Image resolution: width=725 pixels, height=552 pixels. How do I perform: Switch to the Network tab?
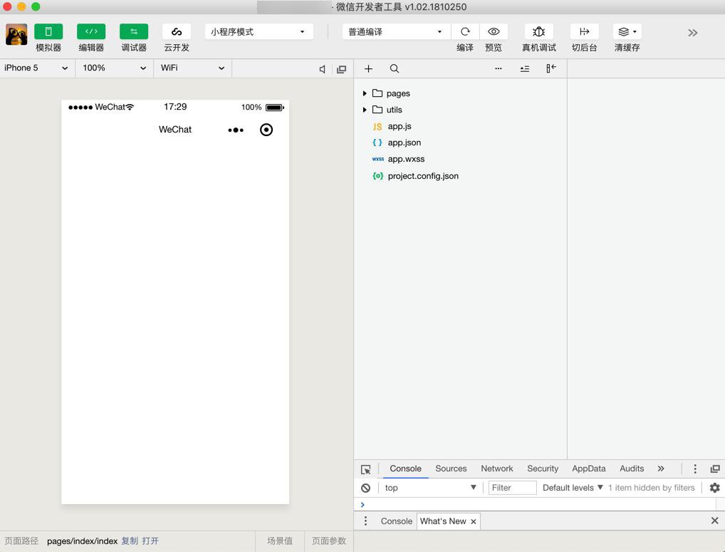tap(496, 469)
